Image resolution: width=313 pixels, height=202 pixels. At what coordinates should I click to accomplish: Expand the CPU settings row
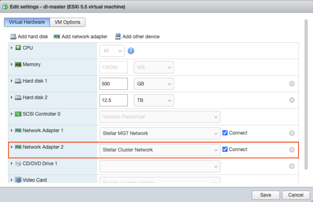click(x=12, y=48)
